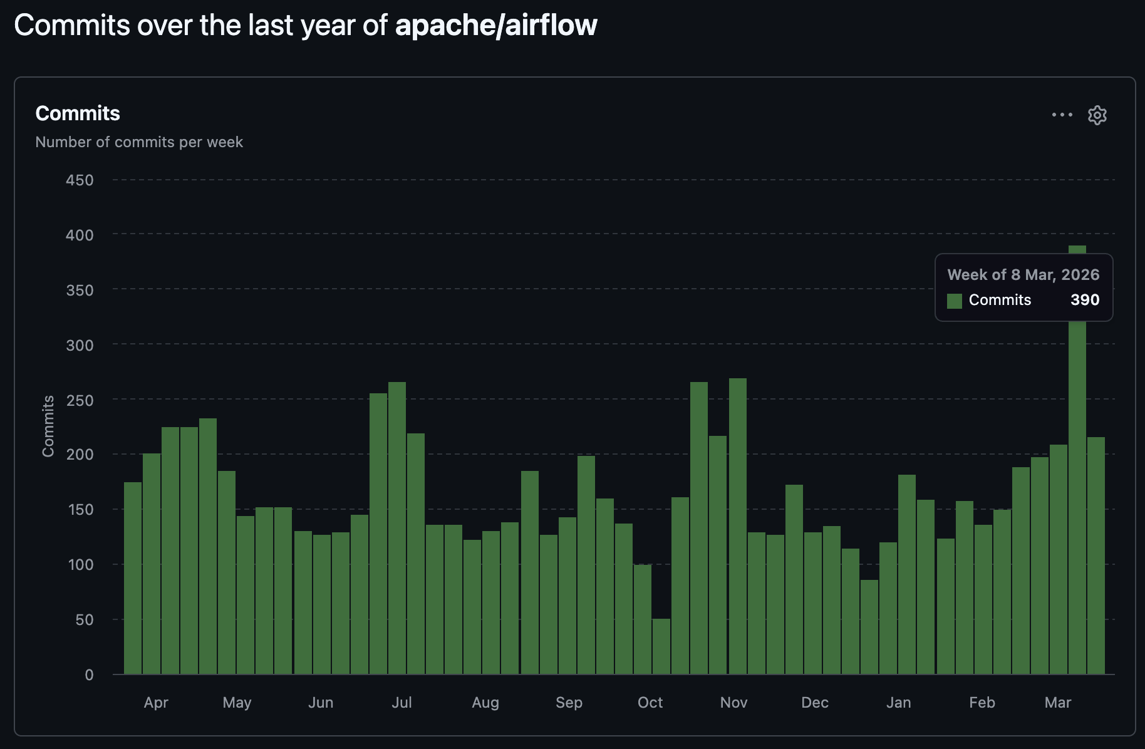Click the tallest bar above the Nov label

click(737, 526)
